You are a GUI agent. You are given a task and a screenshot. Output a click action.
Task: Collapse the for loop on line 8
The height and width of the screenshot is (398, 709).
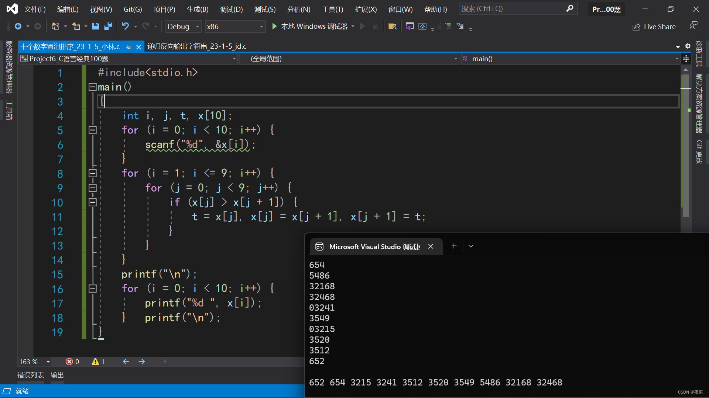93,173
